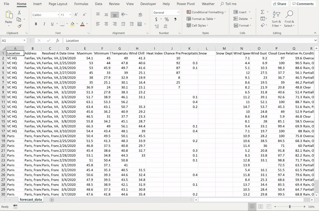Viewport: 319px width, 211px height.
Task: Toggle Wrap Text on selected cells
Action: pos(140,14)
